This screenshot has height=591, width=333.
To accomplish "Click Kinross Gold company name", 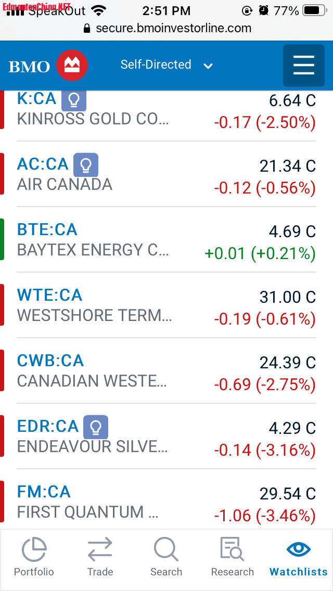I will (x=93, y=119).
